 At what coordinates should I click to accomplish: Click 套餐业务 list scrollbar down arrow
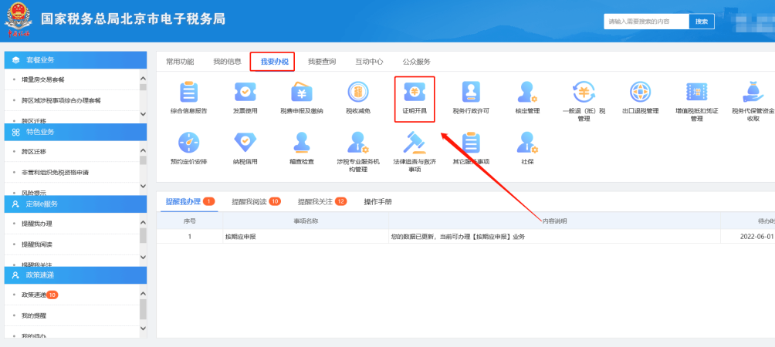pos(143,115)
